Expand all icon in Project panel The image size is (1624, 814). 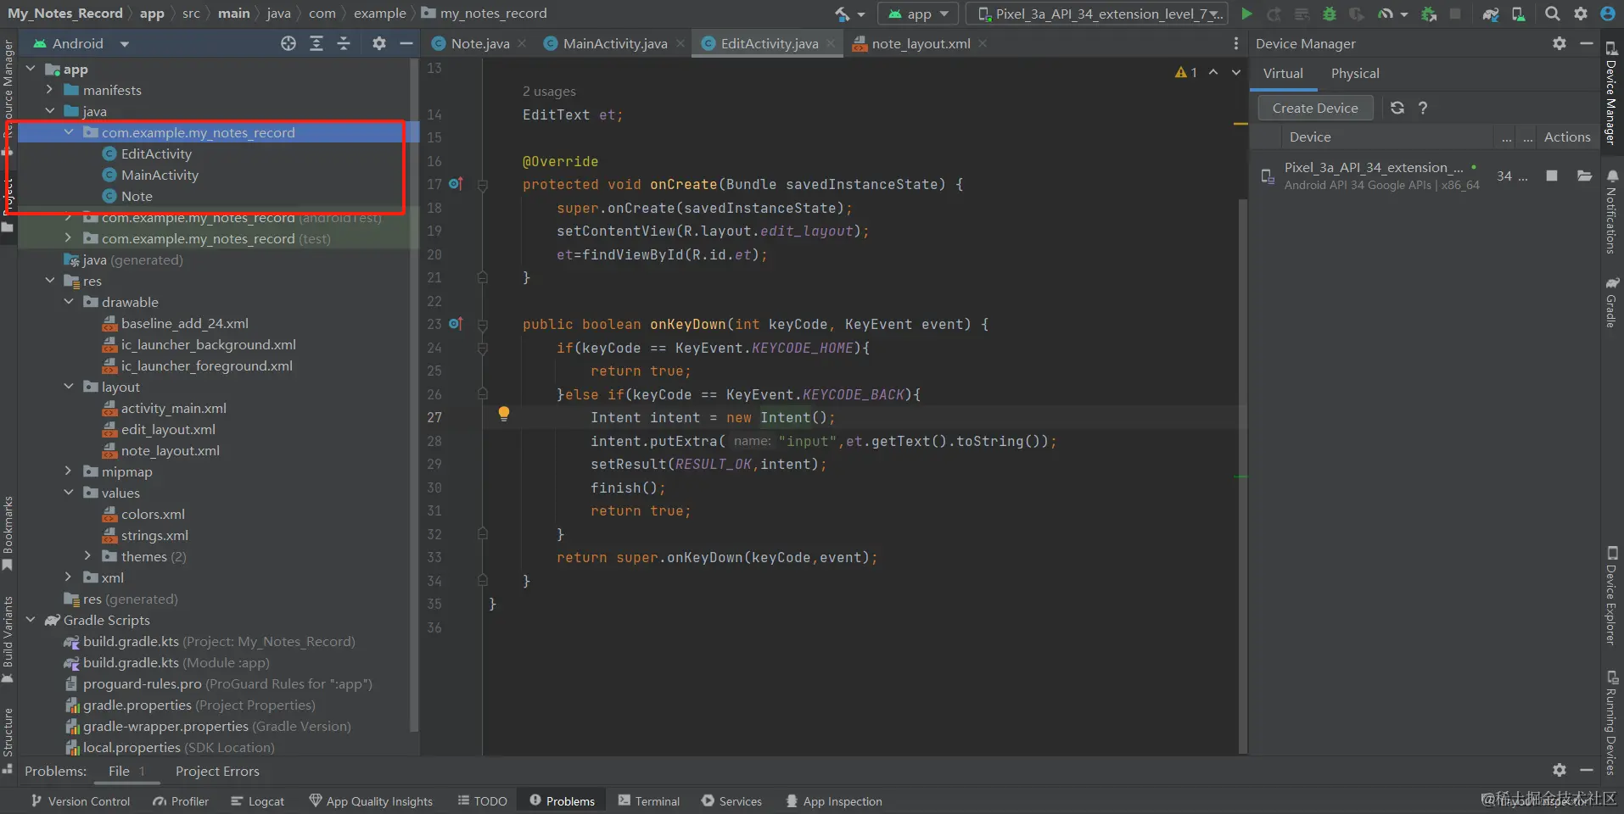pyautogui.click(x=316, y=43)
